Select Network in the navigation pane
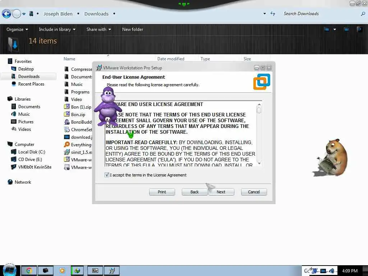This screenshot has height=276, width=368. pyautogui.click(x=23, y=182)
